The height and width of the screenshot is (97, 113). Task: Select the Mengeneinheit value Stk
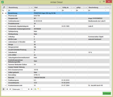point(35,47)
